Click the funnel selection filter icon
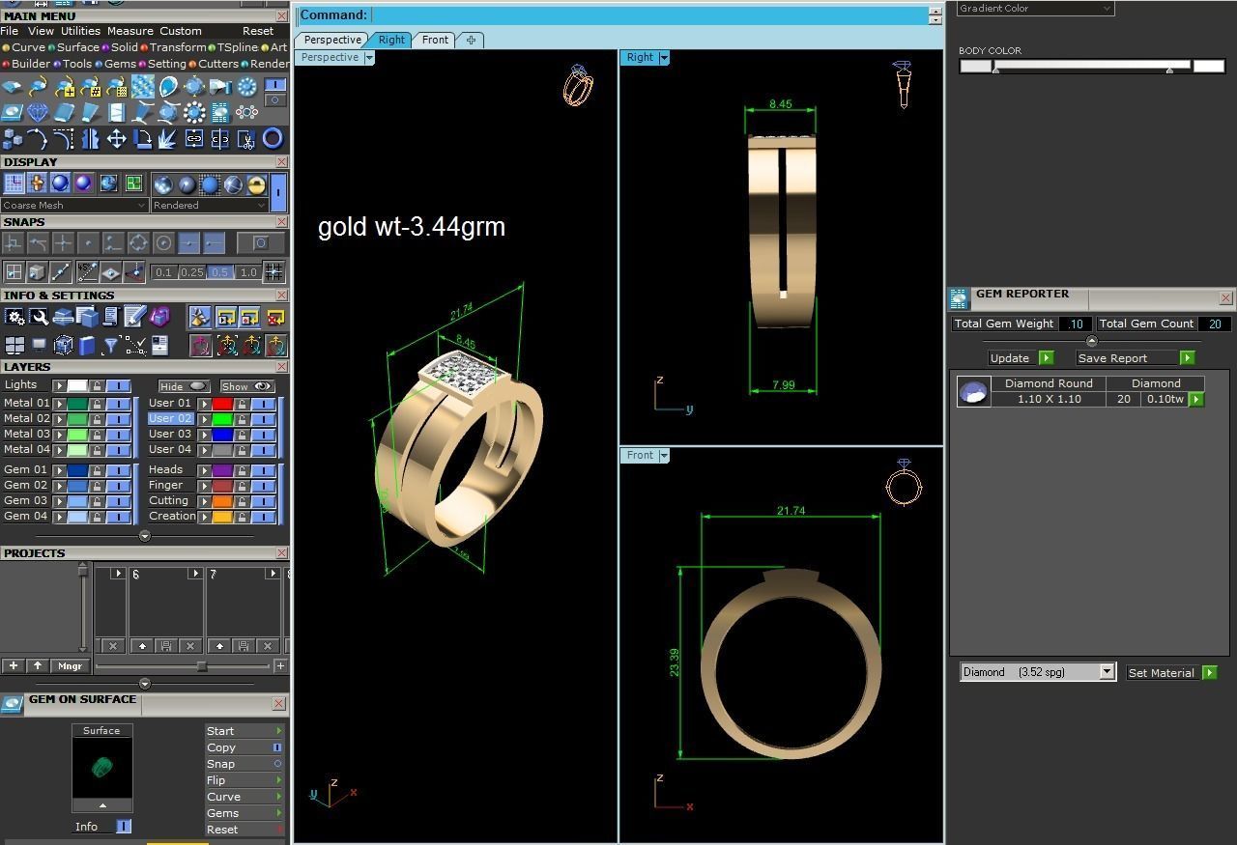 (x=111, y=345)
